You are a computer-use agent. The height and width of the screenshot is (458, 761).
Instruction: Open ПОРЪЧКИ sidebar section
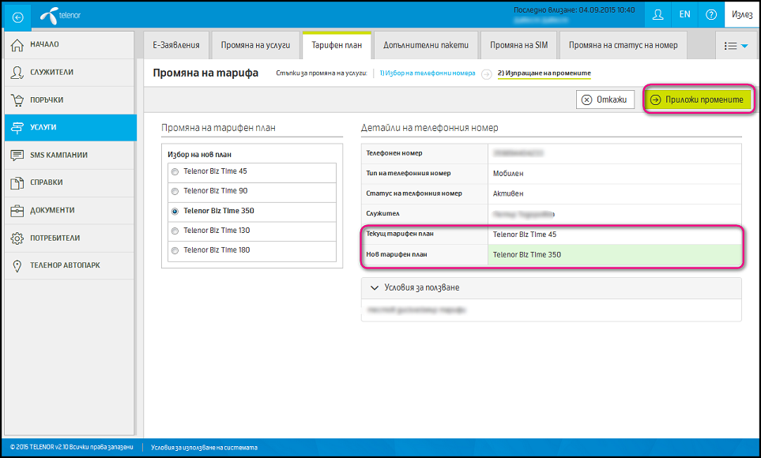pyautogui.click(x=70, y=100)
